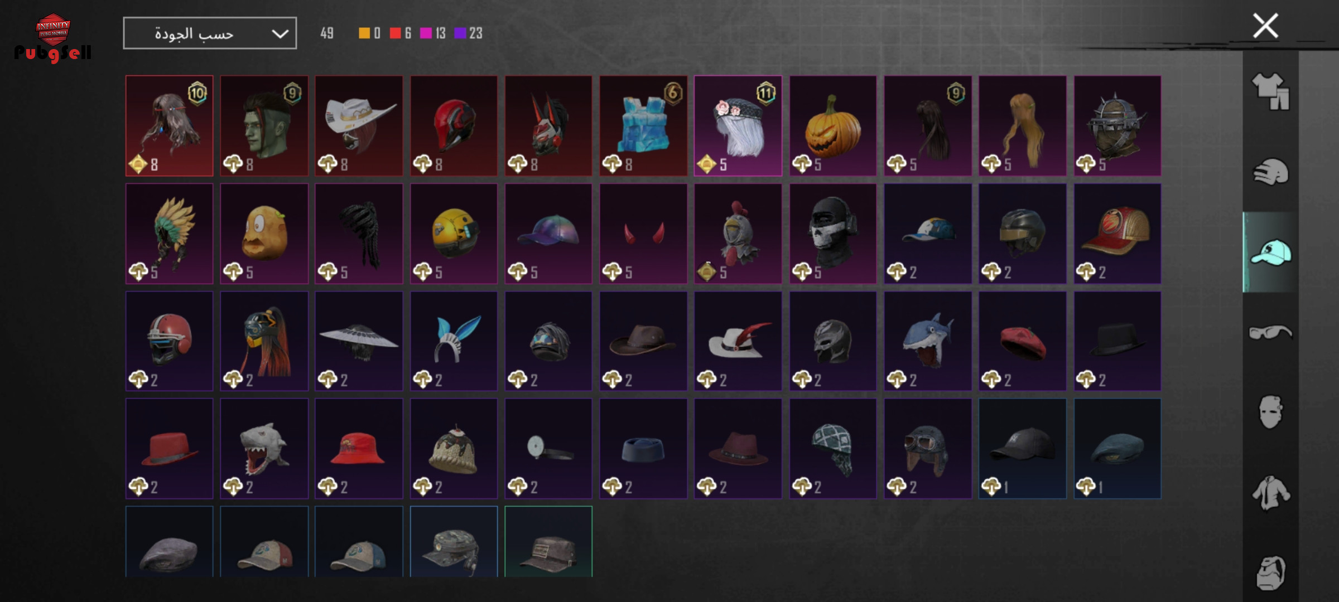Screen dimensions: 1339x602
Task: Choose the blue shark hood item
Action: (928, 341)
